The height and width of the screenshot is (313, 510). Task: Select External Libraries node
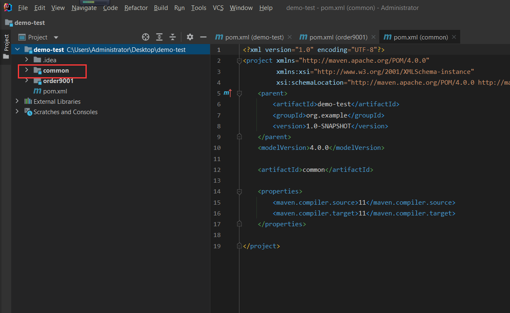57,101
